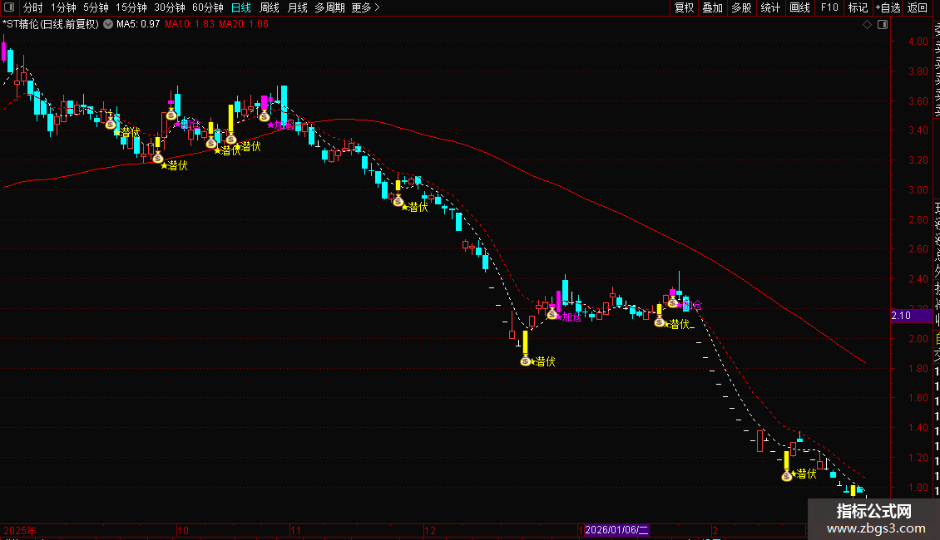Open the 统计 statistics tool

(x=770, y=7)
